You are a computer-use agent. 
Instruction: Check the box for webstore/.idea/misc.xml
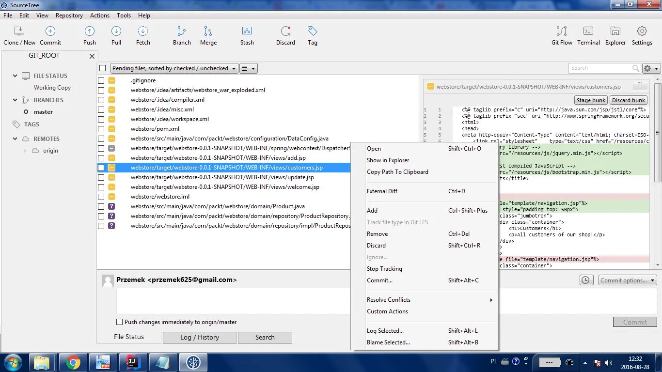pos(101,109)
